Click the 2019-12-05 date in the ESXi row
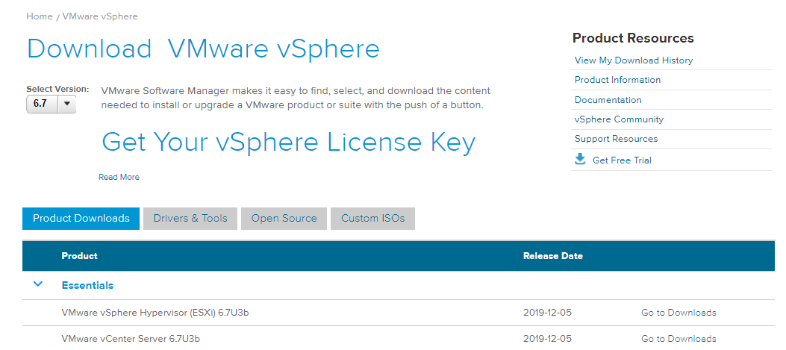The height and width of the screenshot is (350, 786). point(547,313)
